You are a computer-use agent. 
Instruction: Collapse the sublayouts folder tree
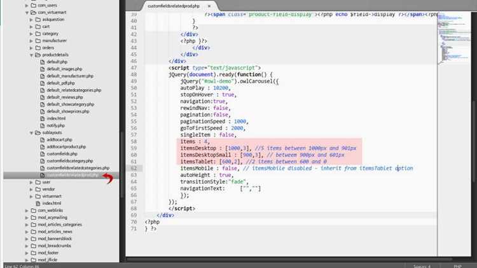tap(31, 133)
